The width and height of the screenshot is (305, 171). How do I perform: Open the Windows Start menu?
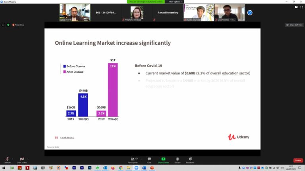tap(4, 168)
